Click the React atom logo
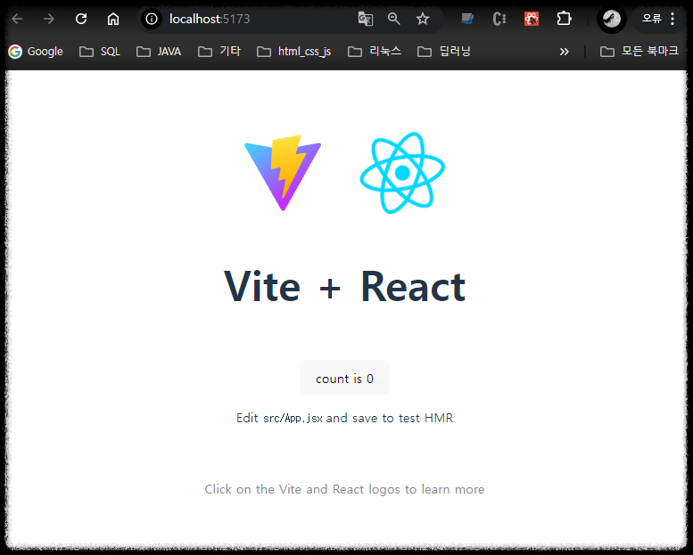 (402, 173)
